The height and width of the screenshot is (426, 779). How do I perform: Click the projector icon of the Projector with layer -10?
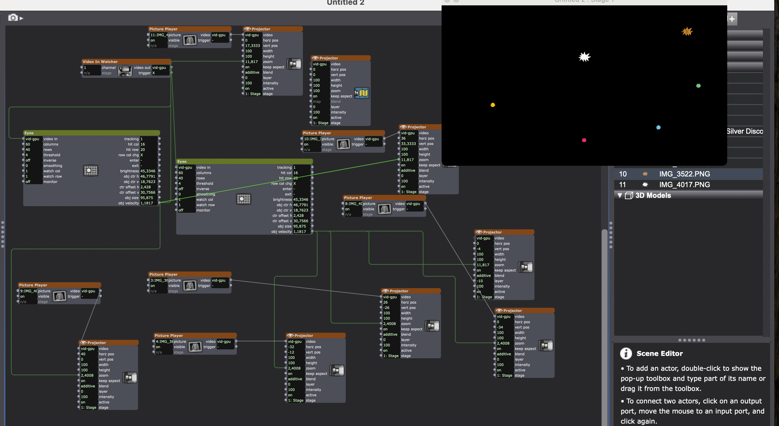click(526, 267)
